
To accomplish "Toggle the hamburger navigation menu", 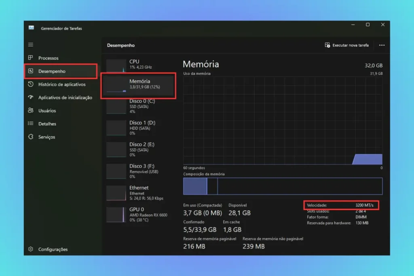I will (31, 44).
